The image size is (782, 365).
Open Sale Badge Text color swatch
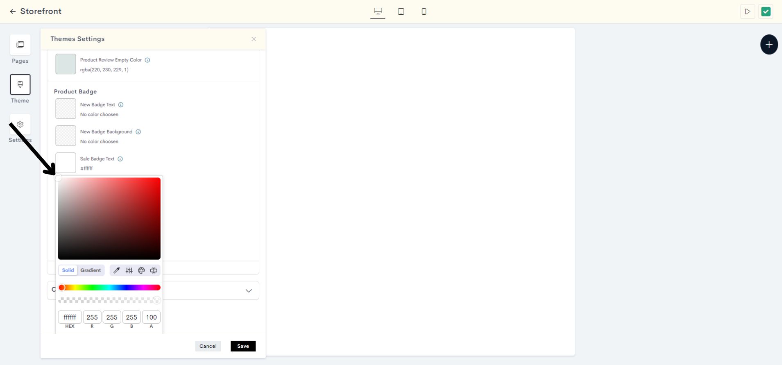(66, 163)
